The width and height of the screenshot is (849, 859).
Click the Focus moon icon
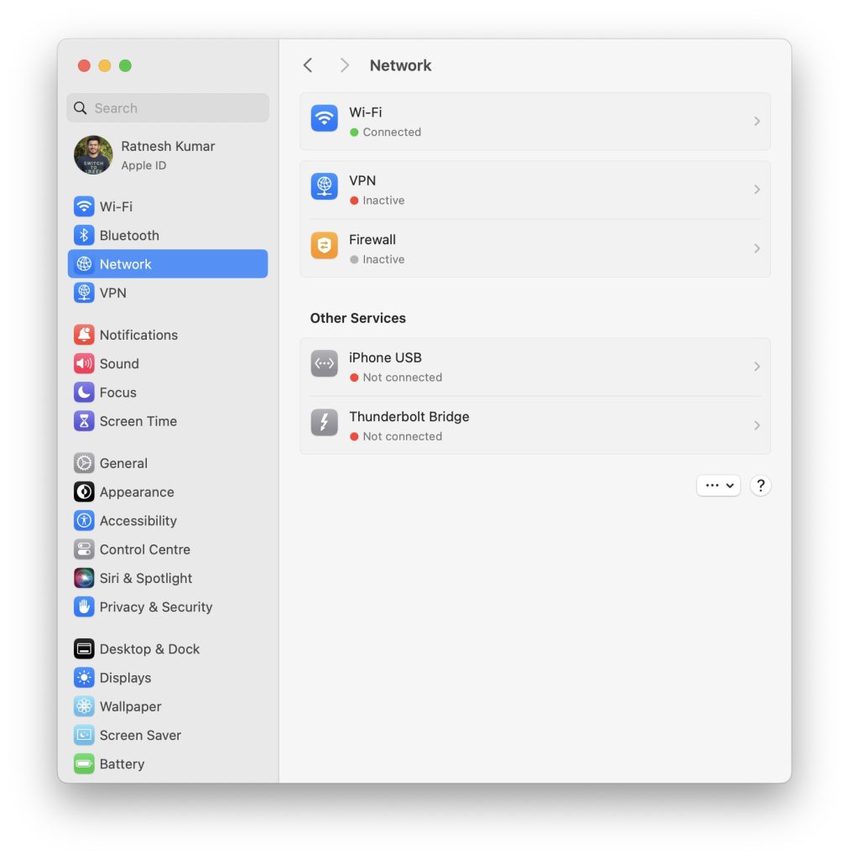[x=84, y=393]
